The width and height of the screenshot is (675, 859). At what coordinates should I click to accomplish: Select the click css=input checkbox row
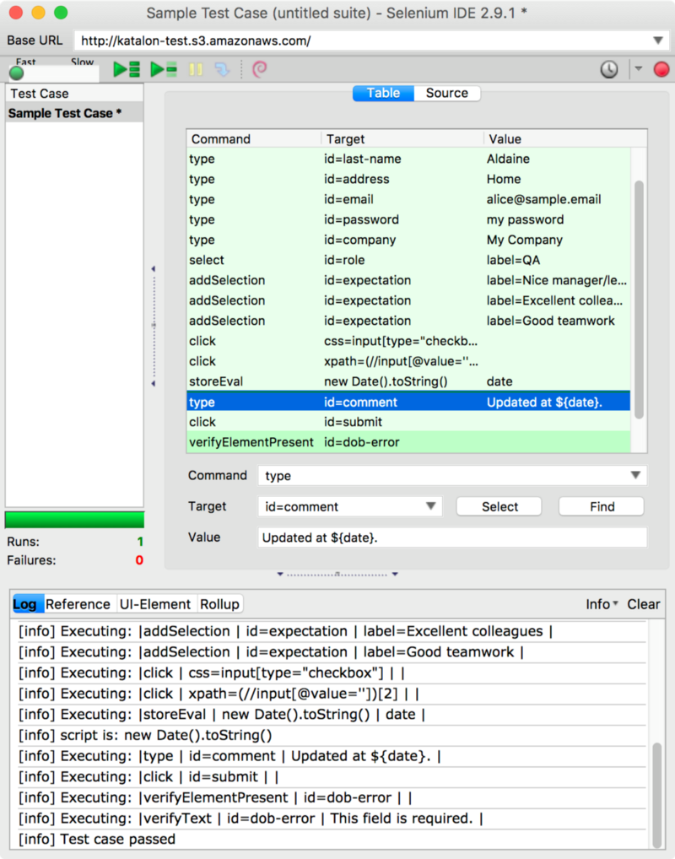(408, 341)
